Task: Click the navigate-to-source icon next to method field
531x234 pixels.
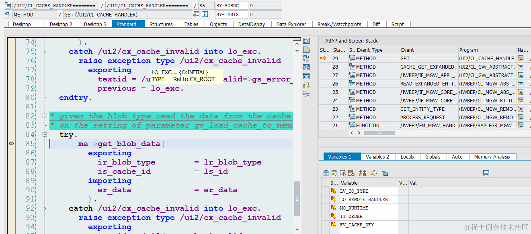Action: (x=196, y=14)
